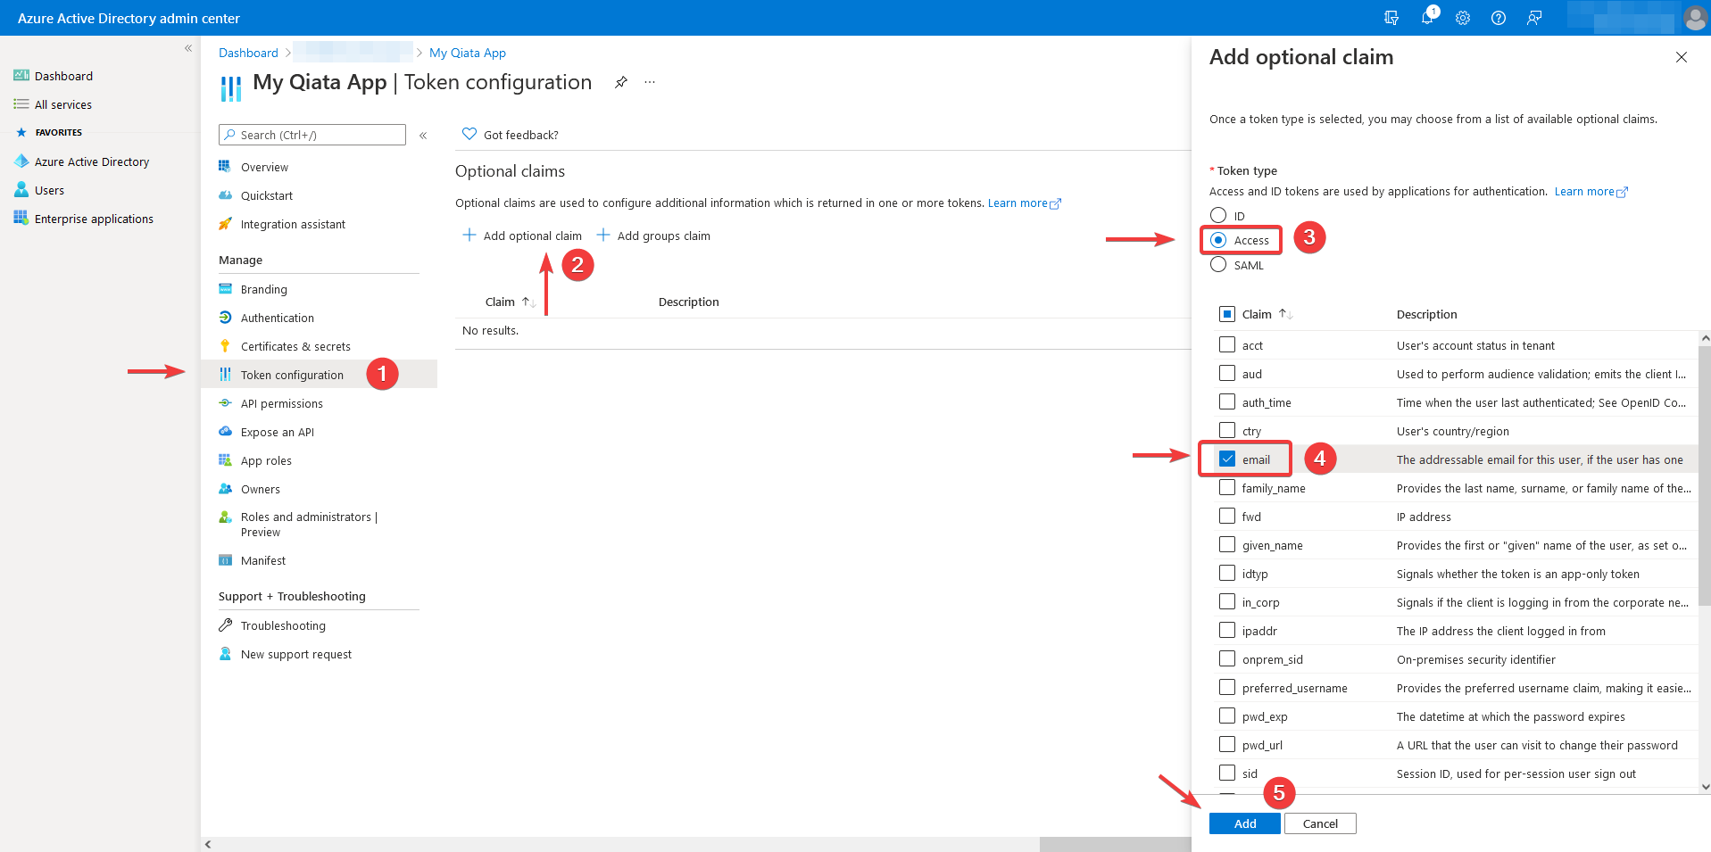The width and height of the screenshot is (1711, 852).
Task: Open Azure Active Directory from favorites sidebar
Action: [x=91, y=161]
